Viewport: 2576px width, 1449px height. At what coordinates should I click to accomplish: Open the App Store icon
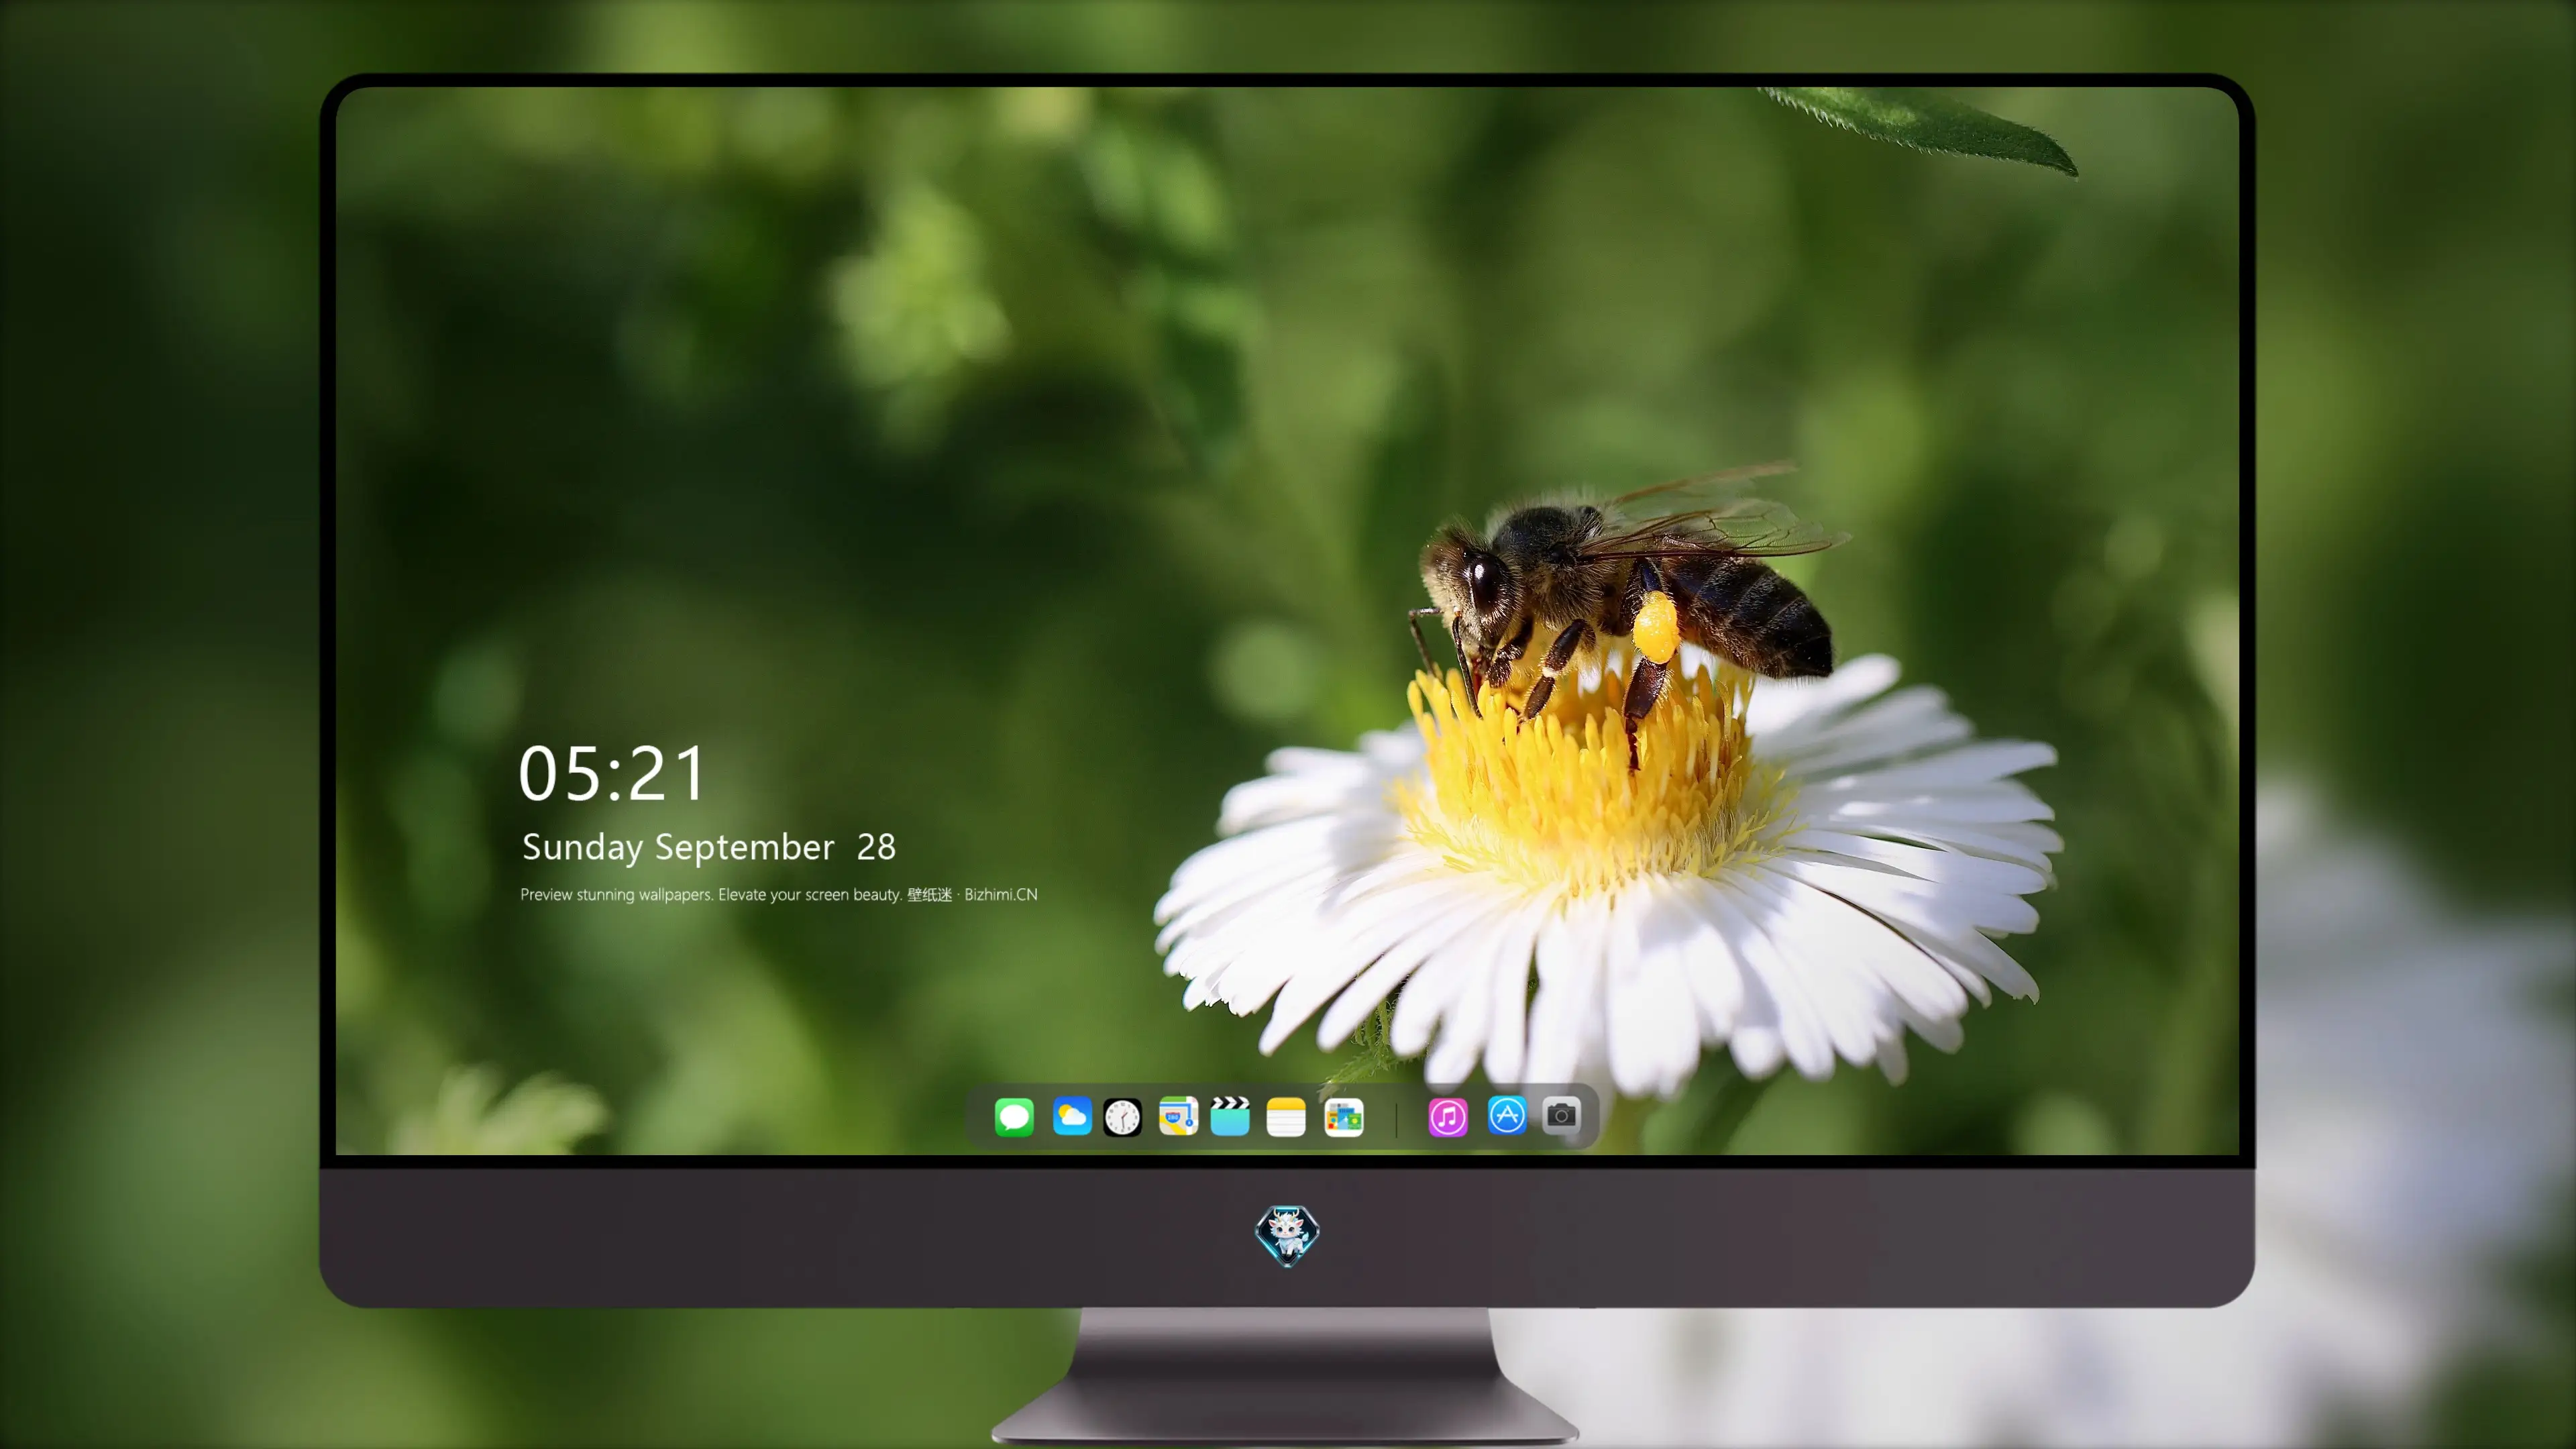tap(1507, 1115)
